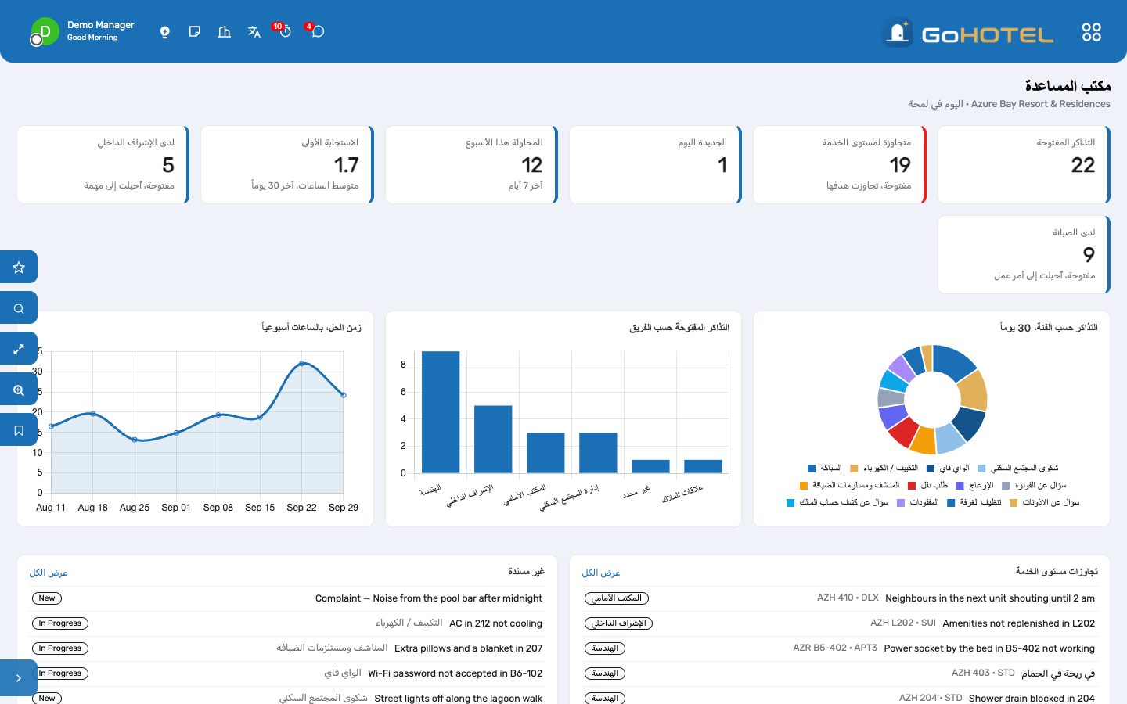
Task: Click the المفقودات legend color swatch
Action: (901, 503)
